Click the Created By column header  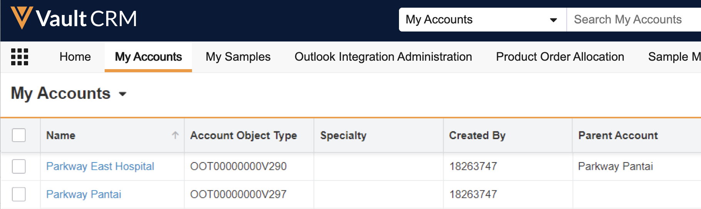click(x=477, y=135)
